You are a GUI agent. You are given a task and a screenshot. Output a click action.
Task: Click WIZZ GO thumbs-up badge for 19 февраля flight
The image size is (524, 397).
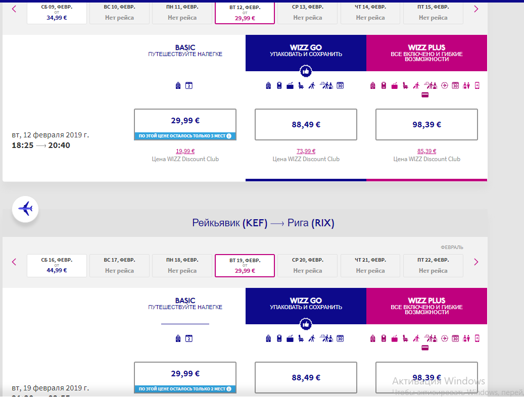306,324
